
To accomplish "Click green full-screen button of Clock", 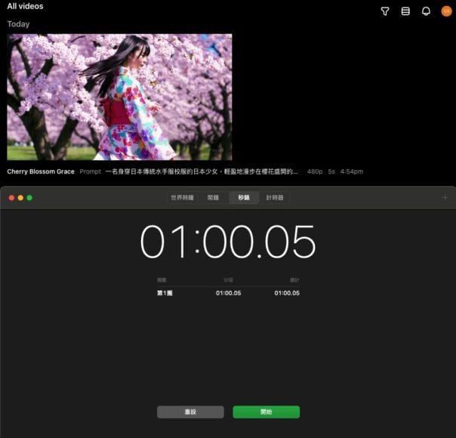I will click(x=29, y=198).
